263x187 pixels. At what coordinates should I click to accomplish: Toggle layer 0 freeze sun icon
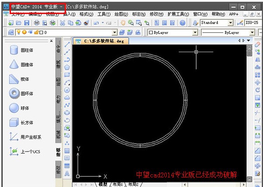pyautogui.click(x=24, y=32)
